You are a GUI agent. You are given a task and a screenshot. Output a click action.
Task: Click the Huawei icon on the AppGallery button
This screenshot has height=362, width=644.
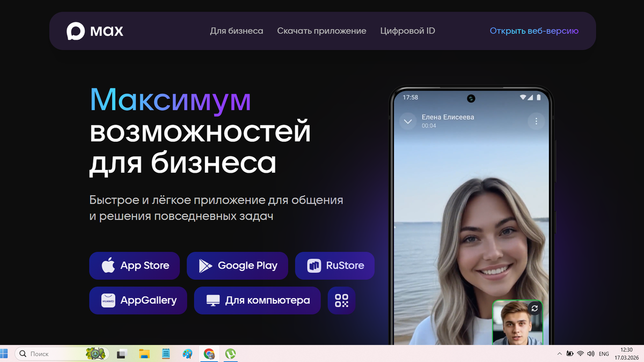click(108, 300)
